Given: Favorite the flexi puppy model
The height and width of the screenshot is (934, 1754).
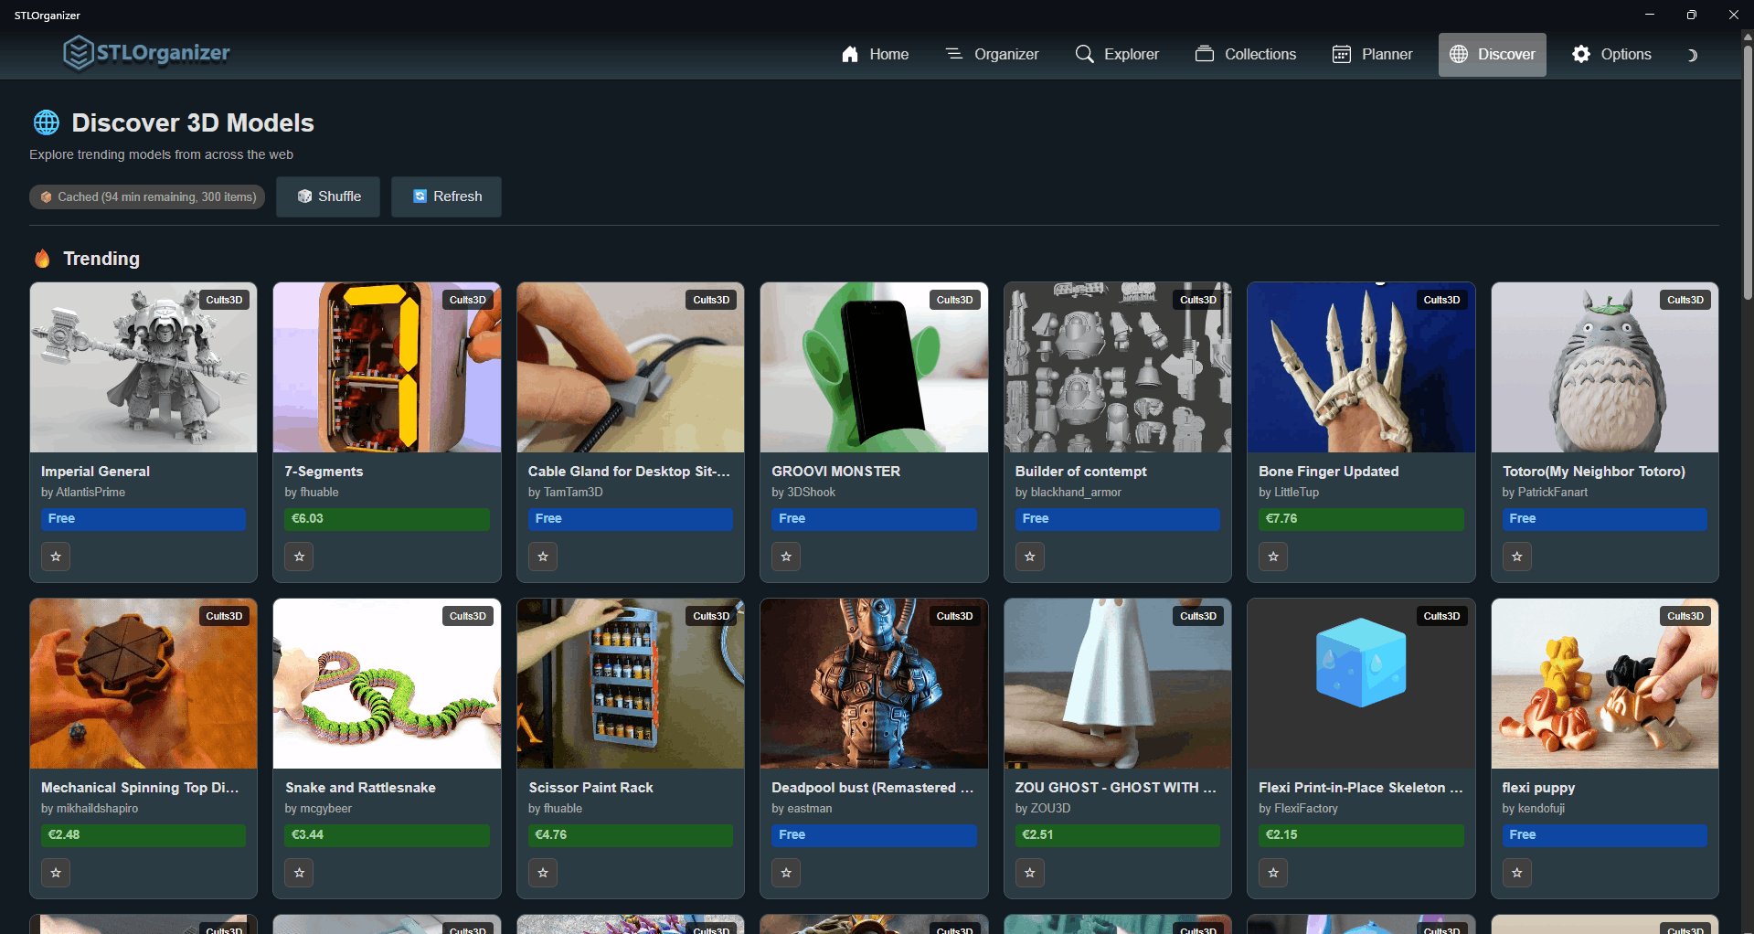Looking at the screenshot, I should click(x=1516, y=873).
